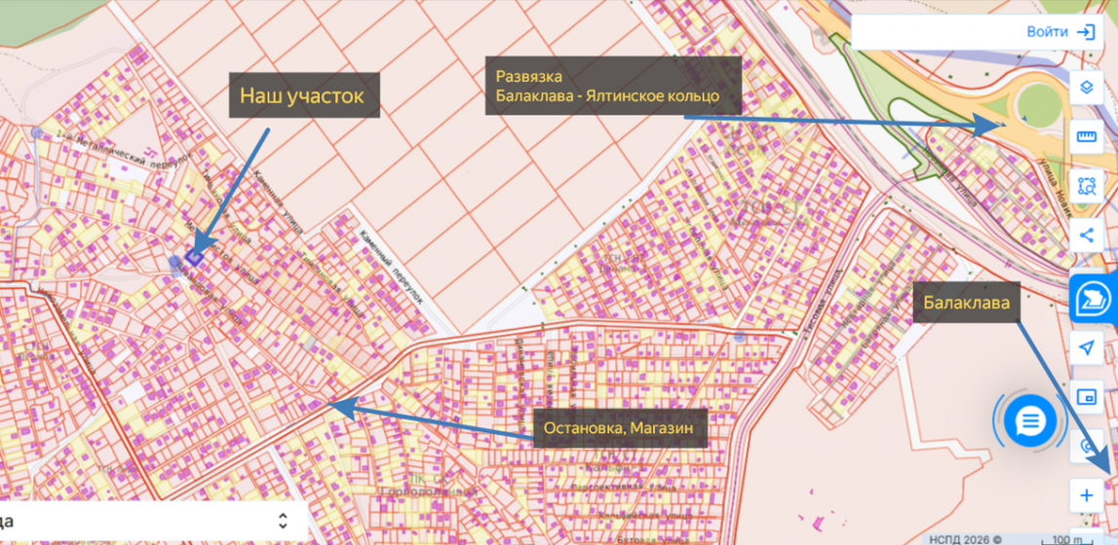Select the ruler measurement tool
This screenshot has width=1118, height=545.
tap(1086, 136)
